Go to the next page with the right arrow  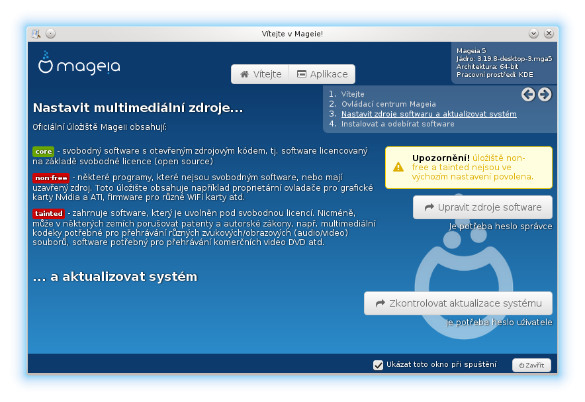coord(545,95)
